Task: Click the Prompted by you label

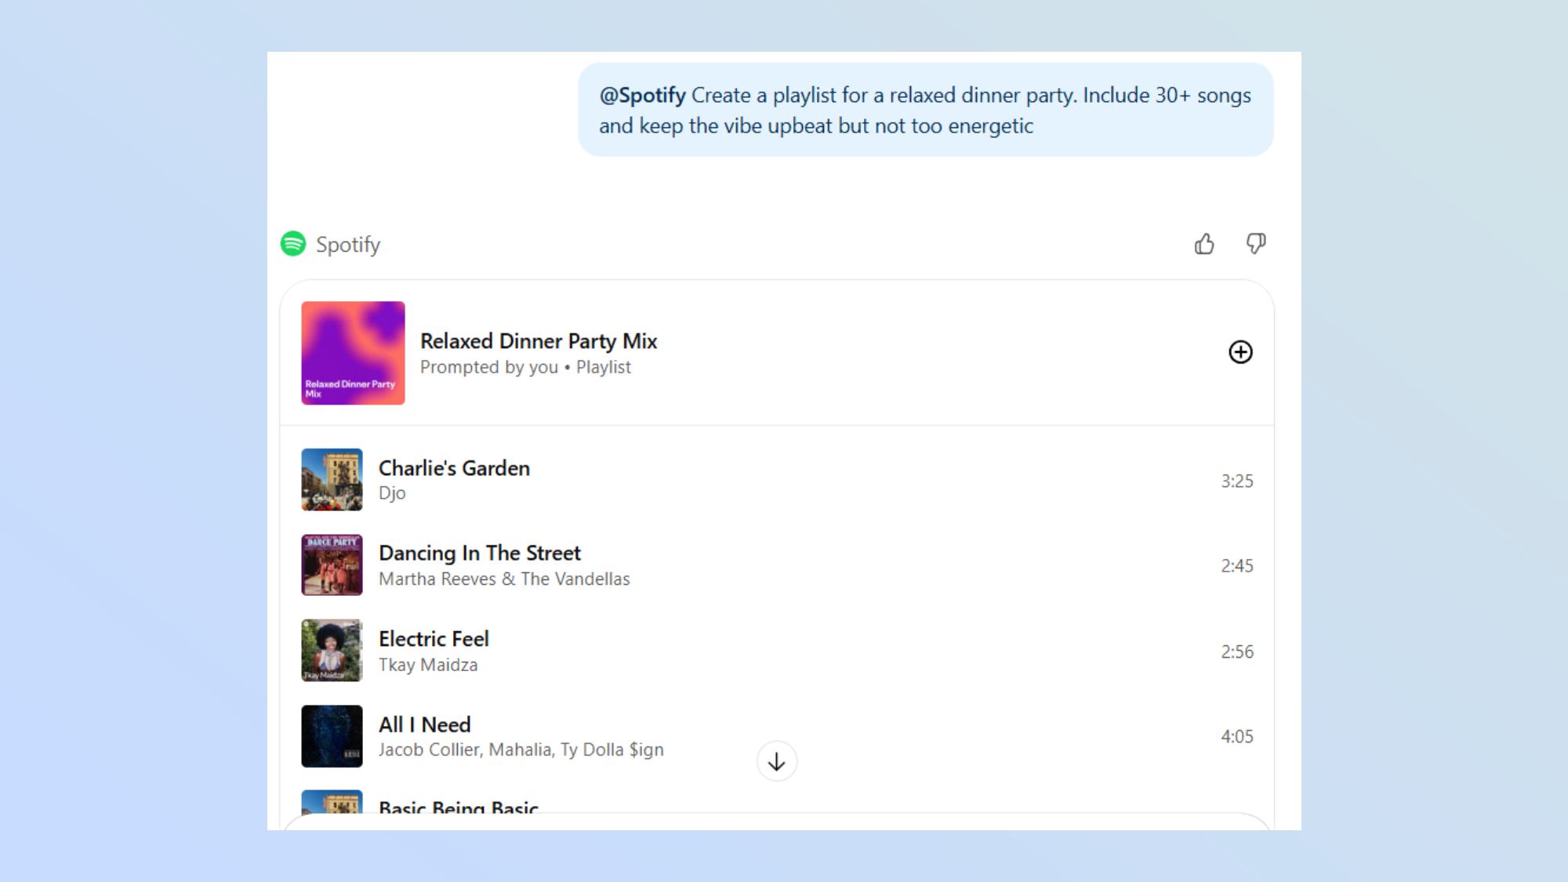Action: click(x=489, y=366)
